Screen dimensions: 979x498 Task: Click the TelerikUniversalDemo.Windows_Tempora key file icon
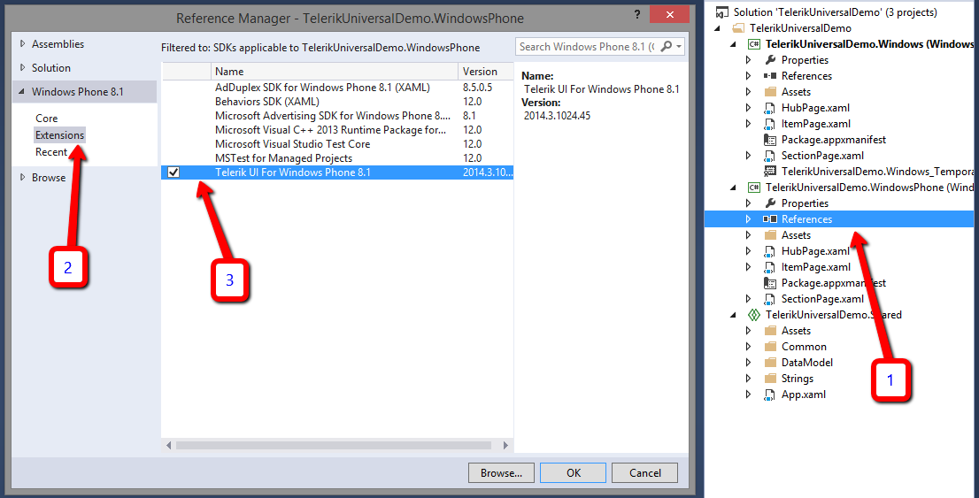[770, 172]
